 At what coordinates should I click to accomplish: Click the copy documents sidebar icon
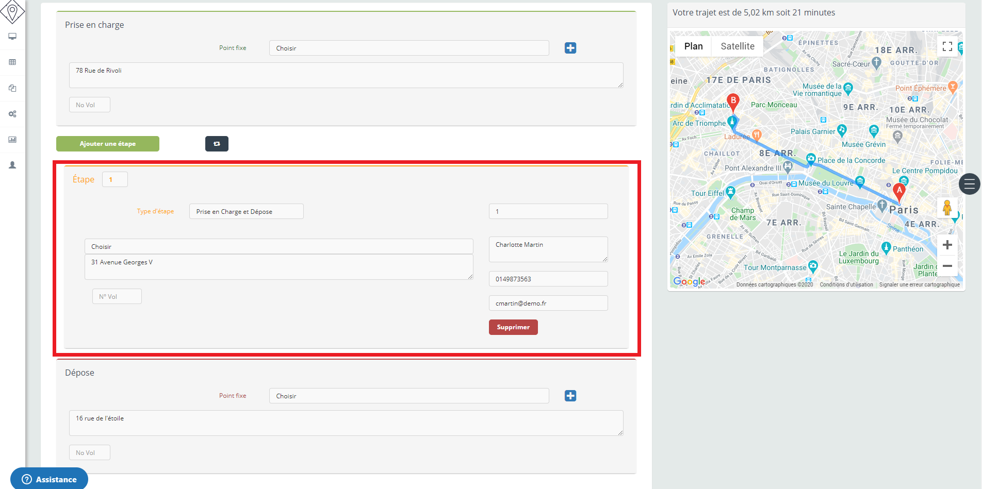12,88
